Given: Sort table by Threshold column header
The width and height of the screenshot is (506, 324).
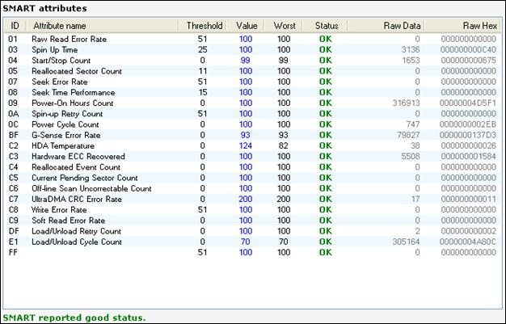Looking at the screenshot, I should (x=204, y=25).
